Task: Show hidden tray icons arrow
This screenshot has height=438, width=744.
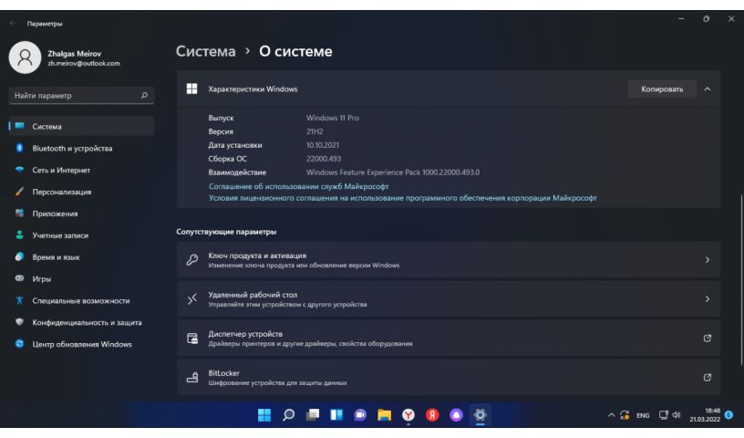Action: point(611,415)
